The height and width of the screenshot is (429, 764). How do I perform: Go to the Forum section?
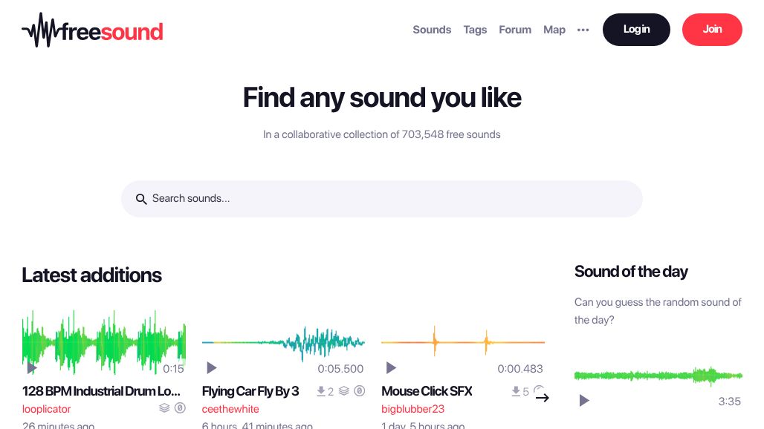[515, 30]
